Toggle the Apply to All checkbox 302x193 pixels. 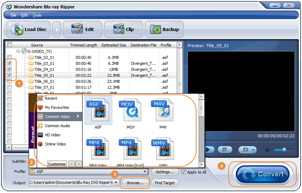[x=184, y=172]
